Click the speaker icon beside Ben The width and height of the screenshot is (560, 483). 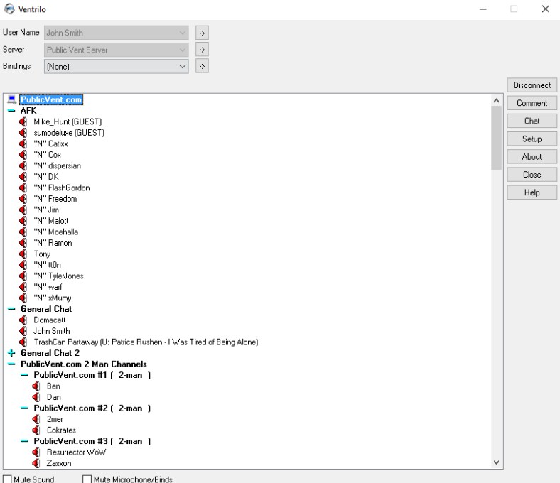36,386
